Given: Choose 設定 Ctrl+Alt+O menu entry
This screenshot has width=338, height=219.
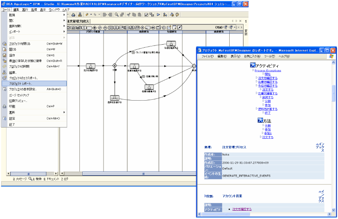Looking at the screenshot, I should pos(34,118).
